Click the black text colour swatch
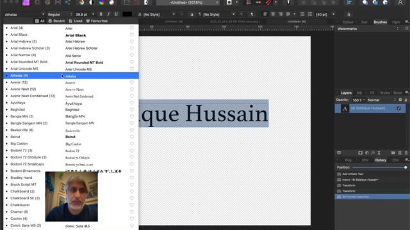 (x=127, y=14)
